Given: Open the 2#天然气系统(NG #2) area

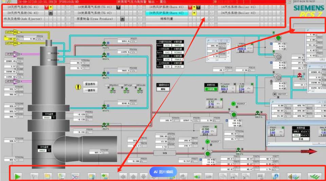Looking at the screenshot, I should click(x=23, y=13).
